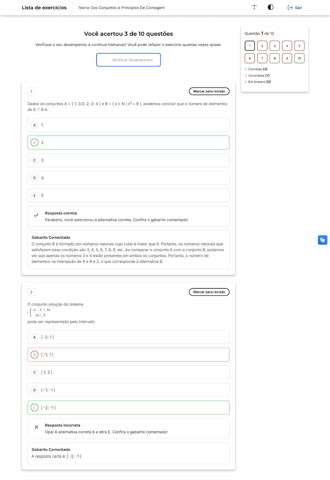The width and height of the screenshot is (330, 480).
Task: Choose option D with value 4 in question 1
Action: [128, 178]
